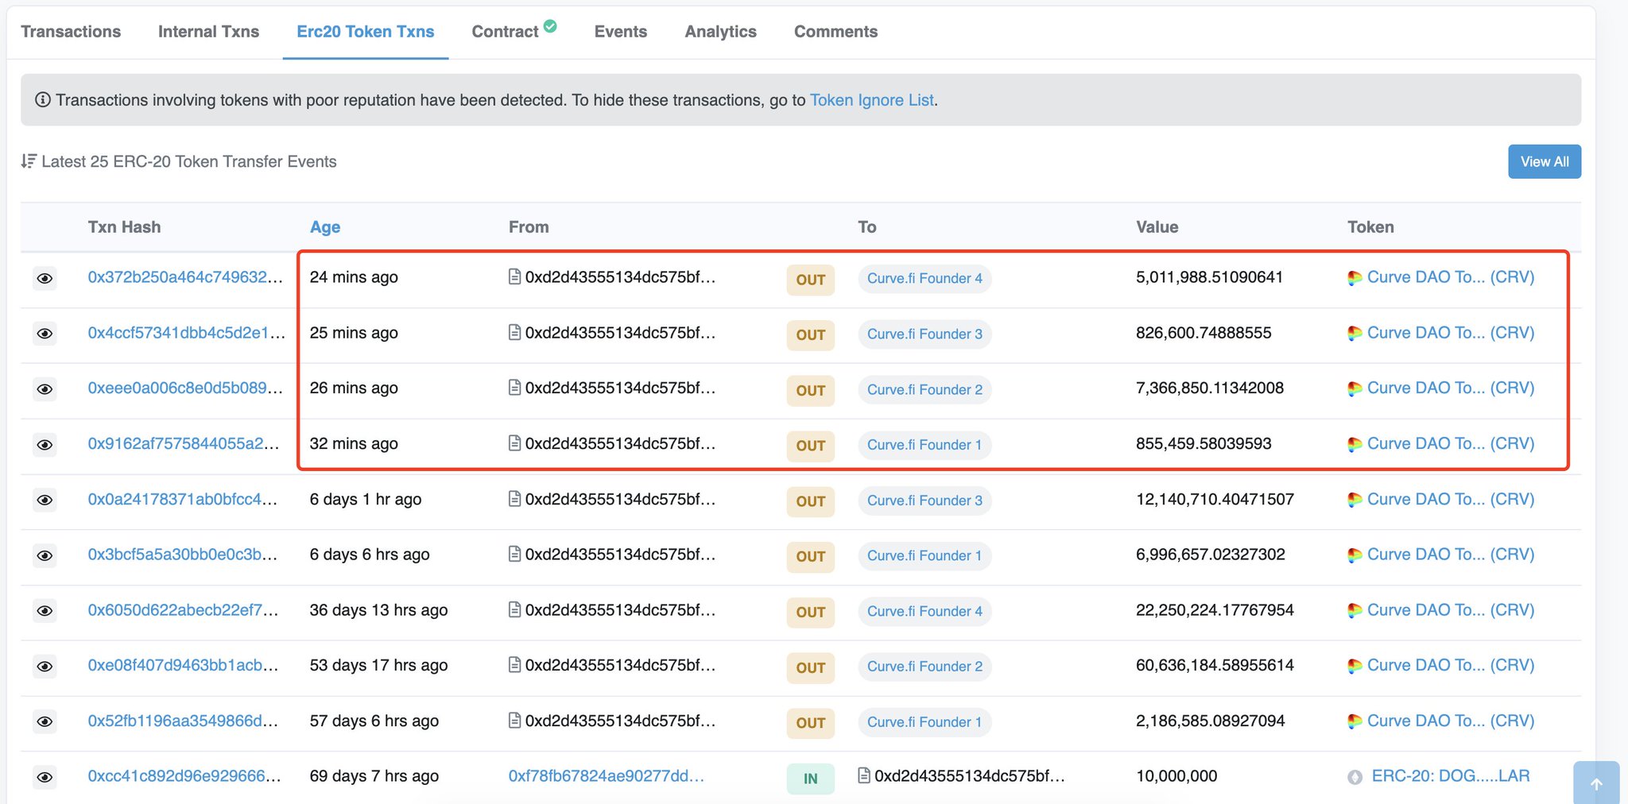Open transaction hash 0x52fb1196aa3549866d
The width and height of the screenshot is (1628, 804).
coord(183,721)
